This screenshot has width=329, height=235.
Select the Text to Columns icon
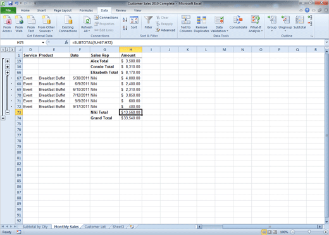click(x=186, y=24)
